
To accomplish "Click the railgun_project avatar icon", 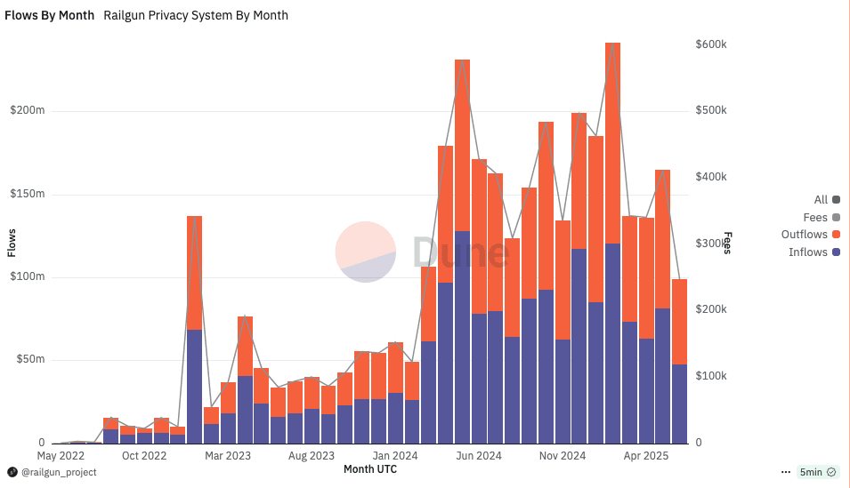I will point(12,472).
